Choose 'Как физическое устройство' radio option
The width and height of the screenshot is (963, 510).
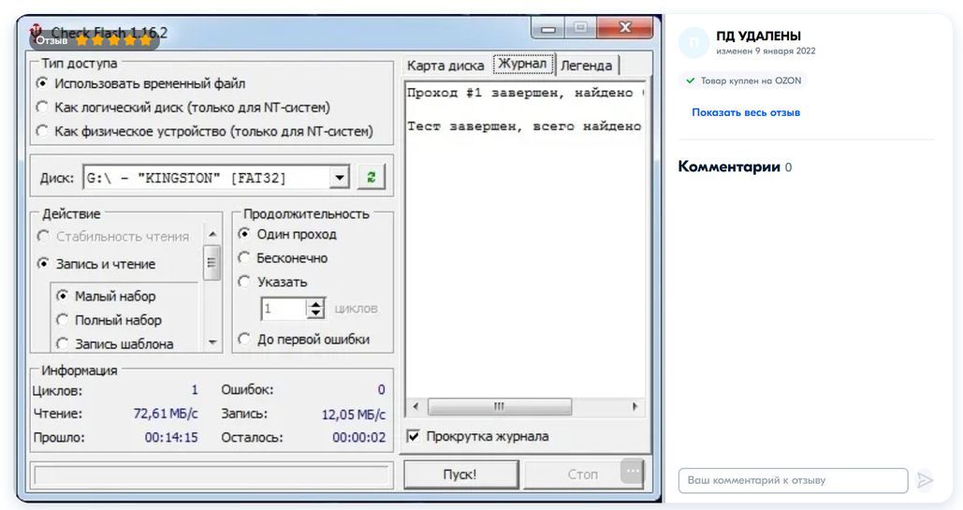[x=42, y=132]
